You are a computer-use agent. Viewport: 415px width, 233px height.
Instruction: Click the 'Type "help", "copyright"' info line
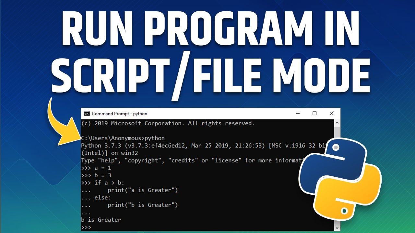click(193, 161)
